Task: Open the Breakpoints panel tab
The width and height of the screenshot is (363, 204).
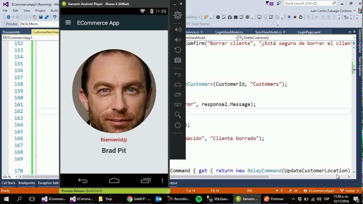Action: (x=27, y=183)
